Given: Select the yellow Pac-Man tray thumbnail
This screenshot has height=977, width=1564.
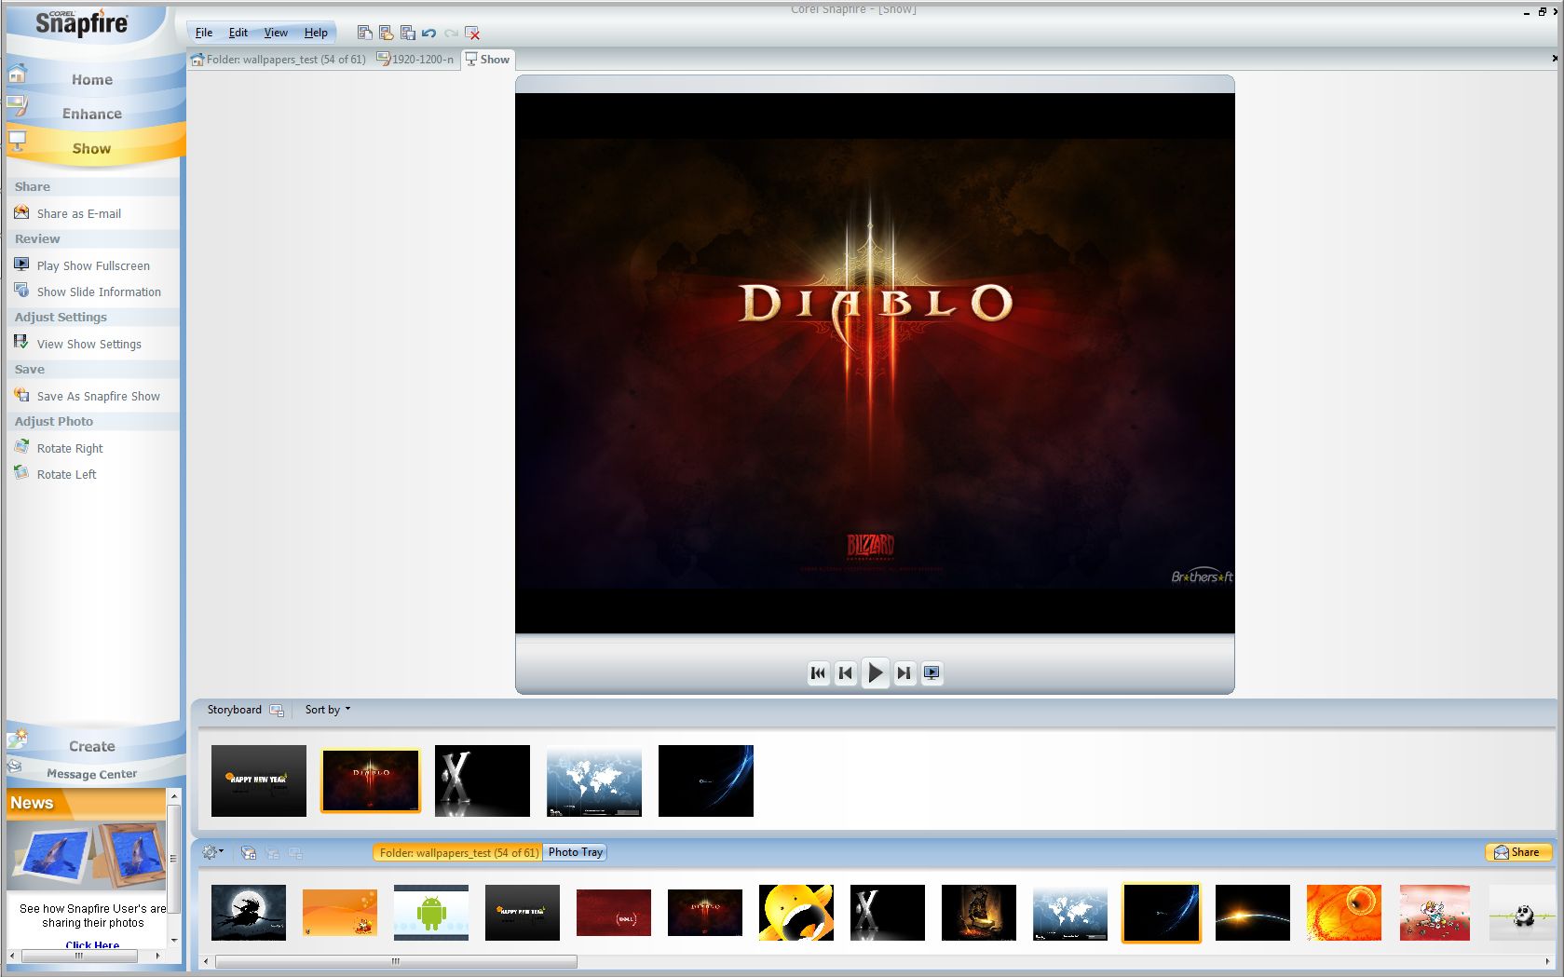Looking at the screenshot, I should coord(796,913).
